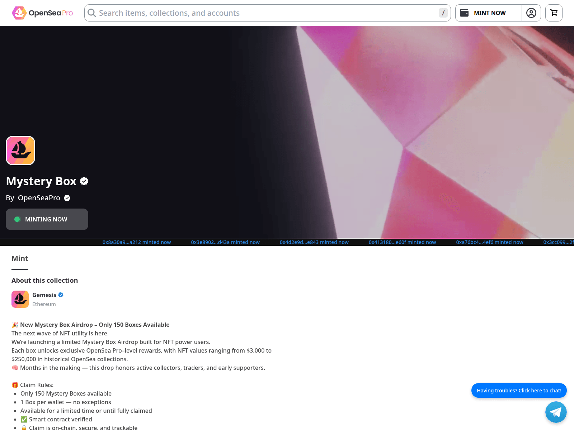Click the 'Claim Rules:' text
This screenshot has width=574, height=430.
[37, 385]
